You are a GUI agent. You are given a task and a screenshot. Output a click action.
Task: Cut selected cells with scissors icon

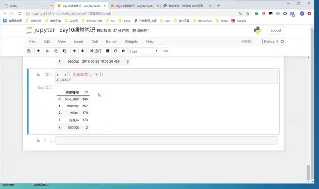pyautogui.click(x=48, y=51)
